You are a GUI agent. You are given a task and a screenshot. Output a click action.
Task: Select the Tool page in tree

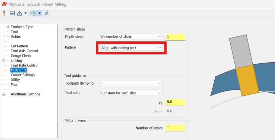(x=14, y=31)
